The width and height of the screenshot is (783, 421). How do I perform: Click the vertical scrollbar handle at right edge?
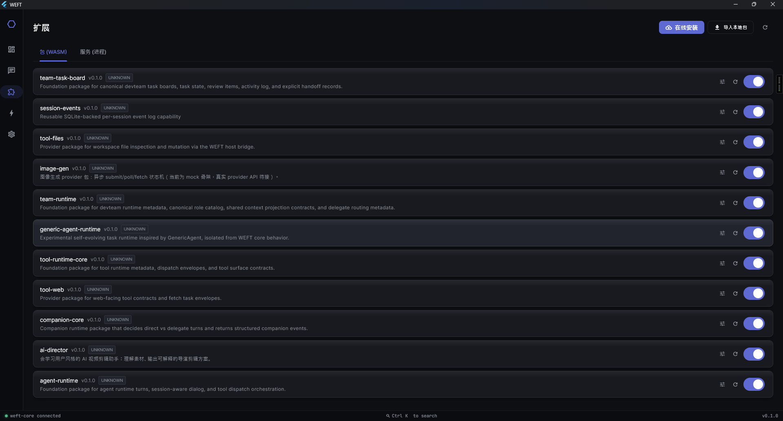[x=779, y=84]
